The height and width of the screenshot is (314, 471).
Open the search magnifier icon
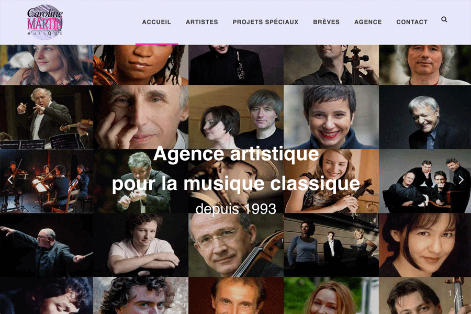click(444, 19)
